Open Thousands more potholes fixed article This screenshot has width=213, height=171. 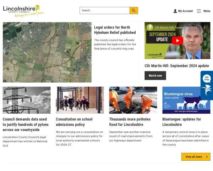coord(130,122)
